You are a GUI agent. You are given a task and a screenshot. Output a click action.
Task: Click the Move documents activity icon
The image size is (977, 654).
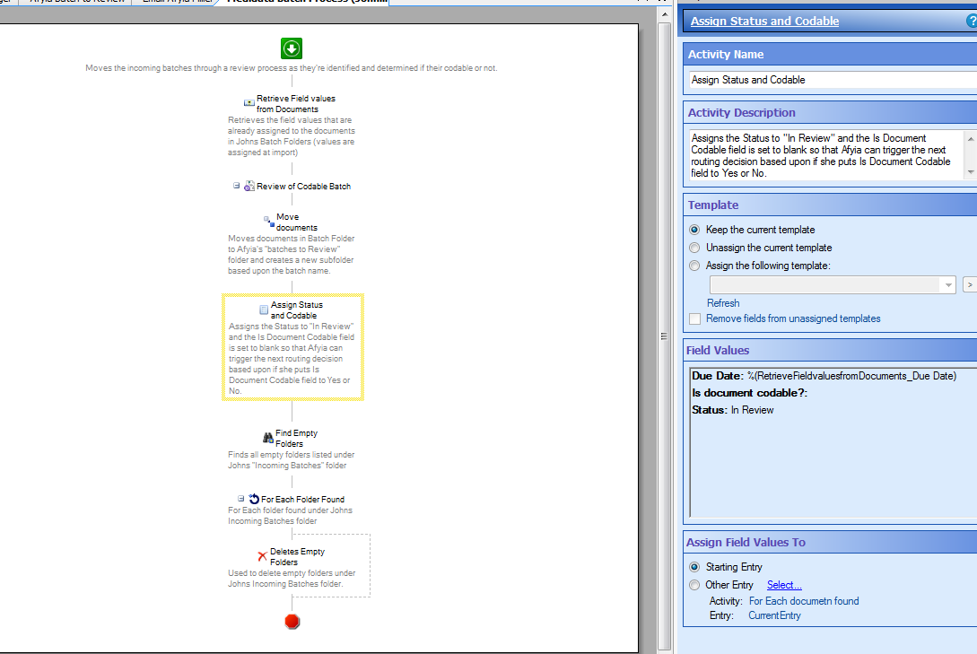pos(269,222)
